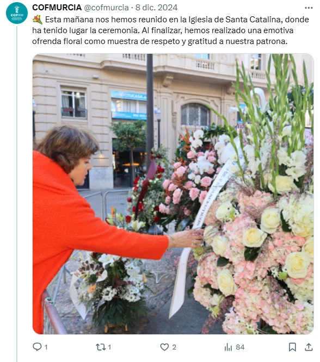Viewport: 320px width, 362px height.
Task: Click the like count 2
Action: click(174, 347)
